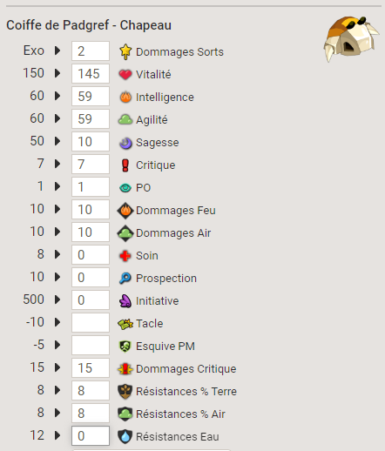Click the arrow next to Exo
Image resolution: width=385 pixels, height=451 pixels.
tap(57, 50)
